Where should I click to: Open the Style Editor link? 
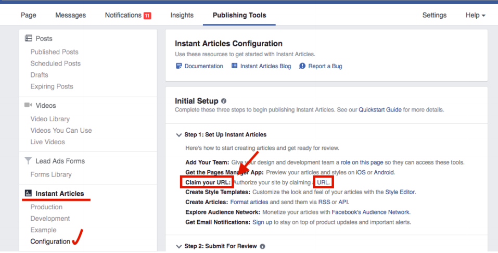400,192
